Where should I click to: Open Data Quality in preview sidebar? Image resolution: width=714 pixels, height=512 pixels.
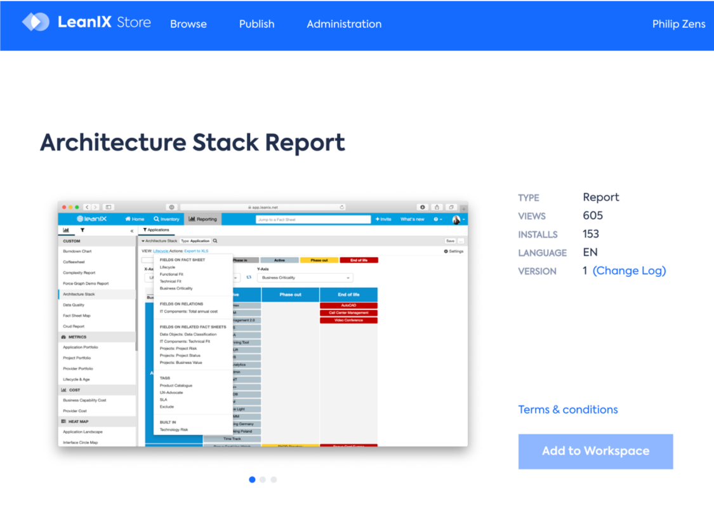(74, 305)
